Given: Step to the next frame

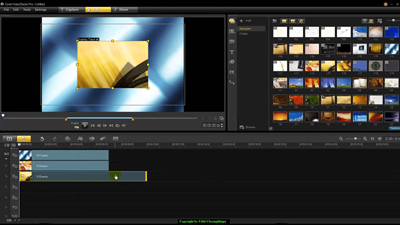Looking at the screenshot, I should [105, 125].
